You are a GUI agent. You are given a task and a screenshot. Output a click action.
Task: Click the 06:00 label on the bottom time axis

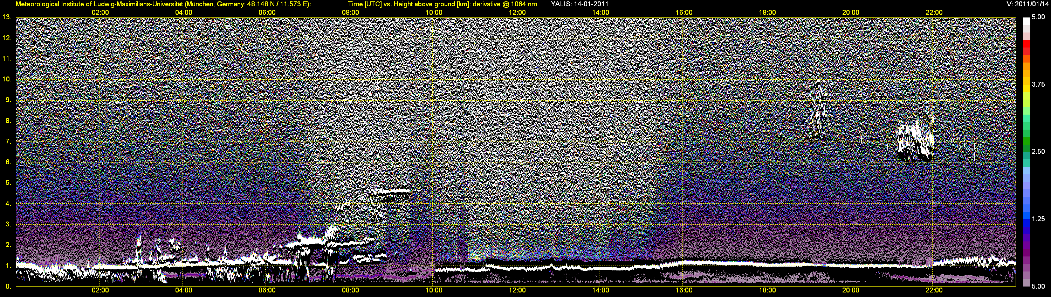[x=267, y=290]
